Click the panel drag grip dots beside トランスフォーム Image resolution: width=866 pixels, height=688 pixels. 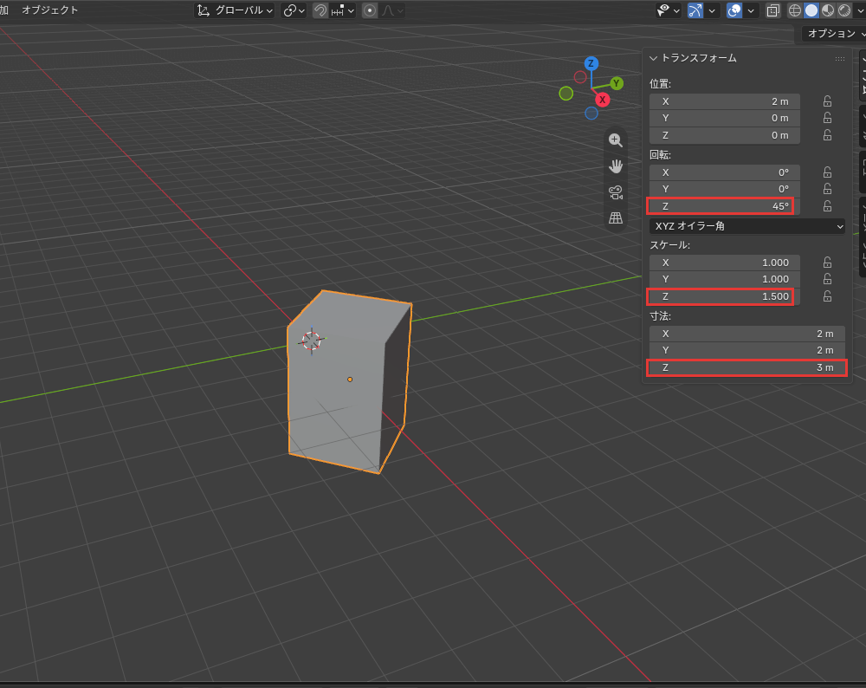click(x=840, y=59)
